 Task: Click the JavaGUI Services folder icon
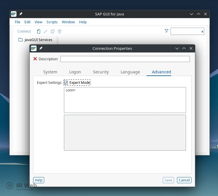click(21, 40)
